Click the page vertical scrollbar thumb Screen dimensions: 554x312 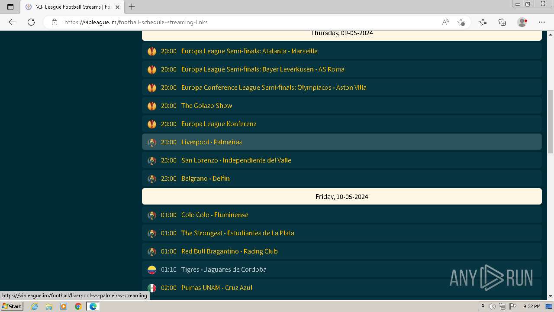[x=551, y=121]
